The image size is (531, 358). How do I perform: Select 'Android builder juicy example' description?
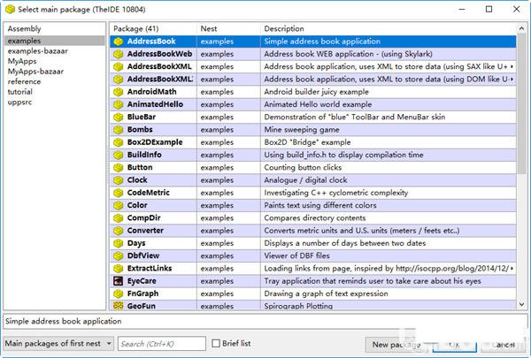316,92
